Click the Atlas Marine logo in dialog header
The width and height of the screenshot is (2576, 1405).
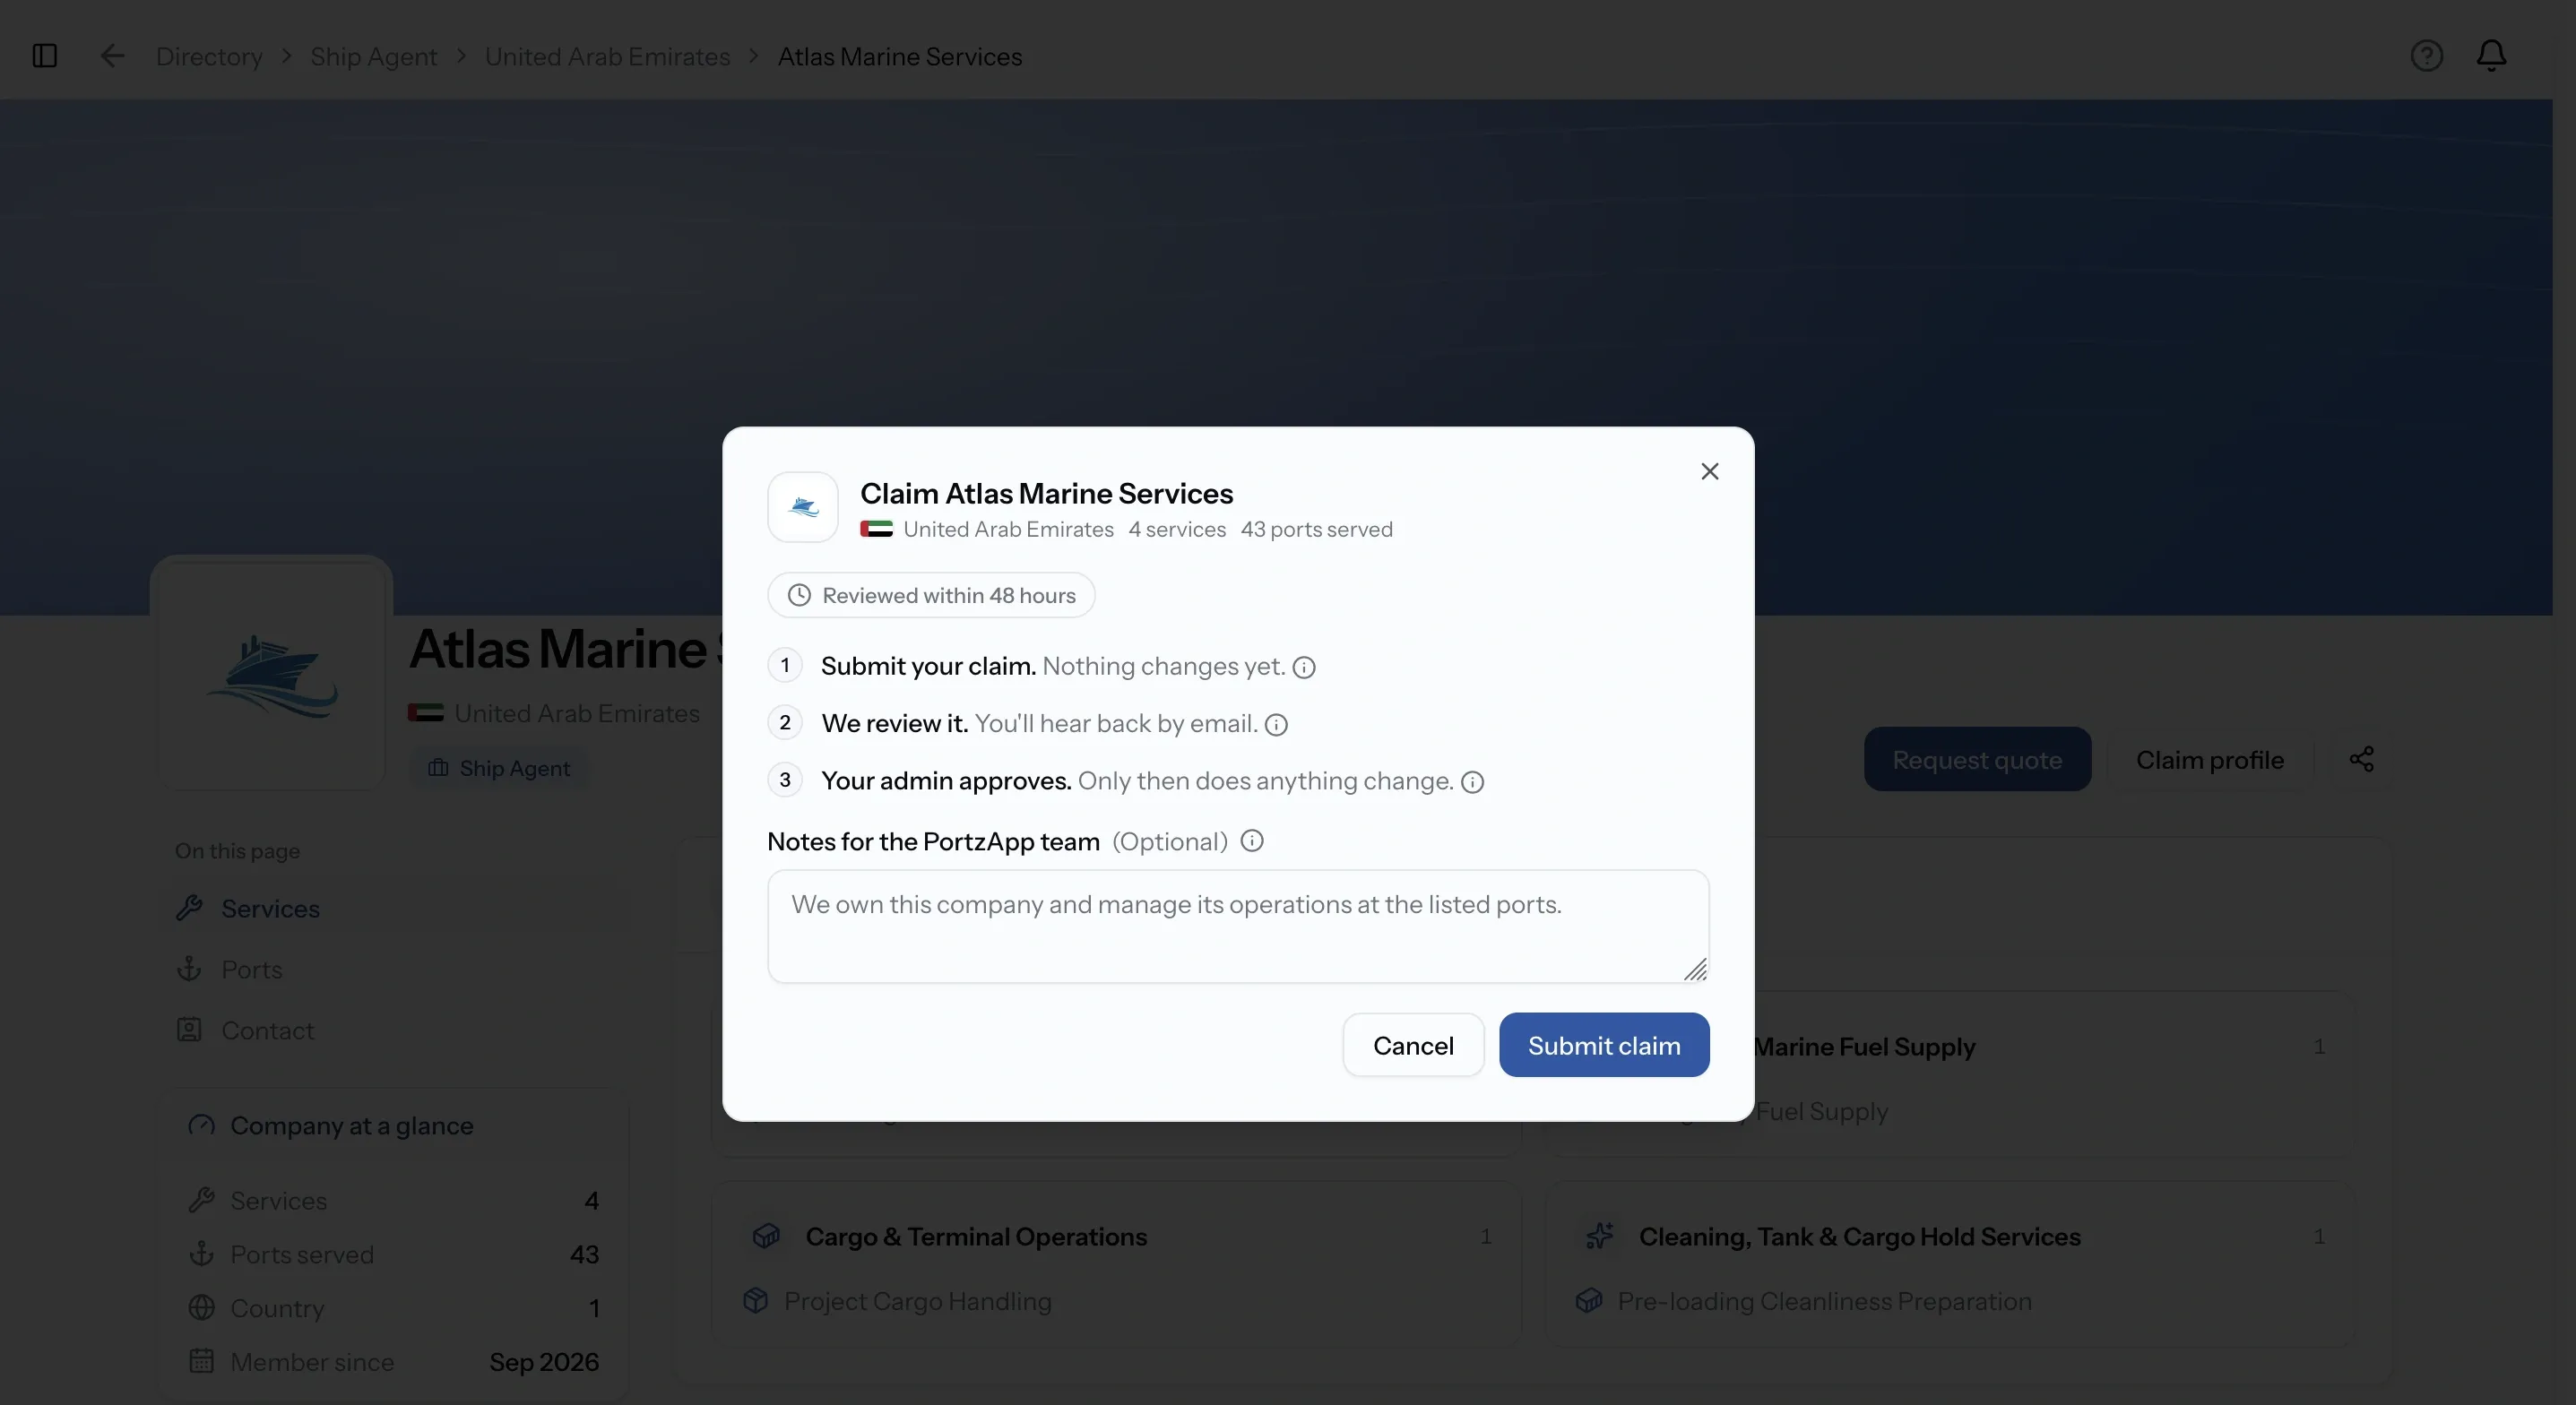click(803, 507)
